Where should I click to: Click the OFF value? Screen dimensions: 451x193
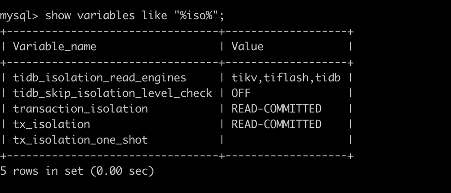pyautogui.click(x=241, y=93)
